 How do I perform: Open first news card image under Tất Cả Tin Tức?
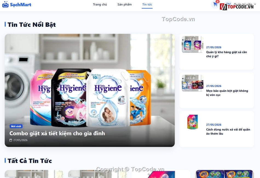pos(34,174)
